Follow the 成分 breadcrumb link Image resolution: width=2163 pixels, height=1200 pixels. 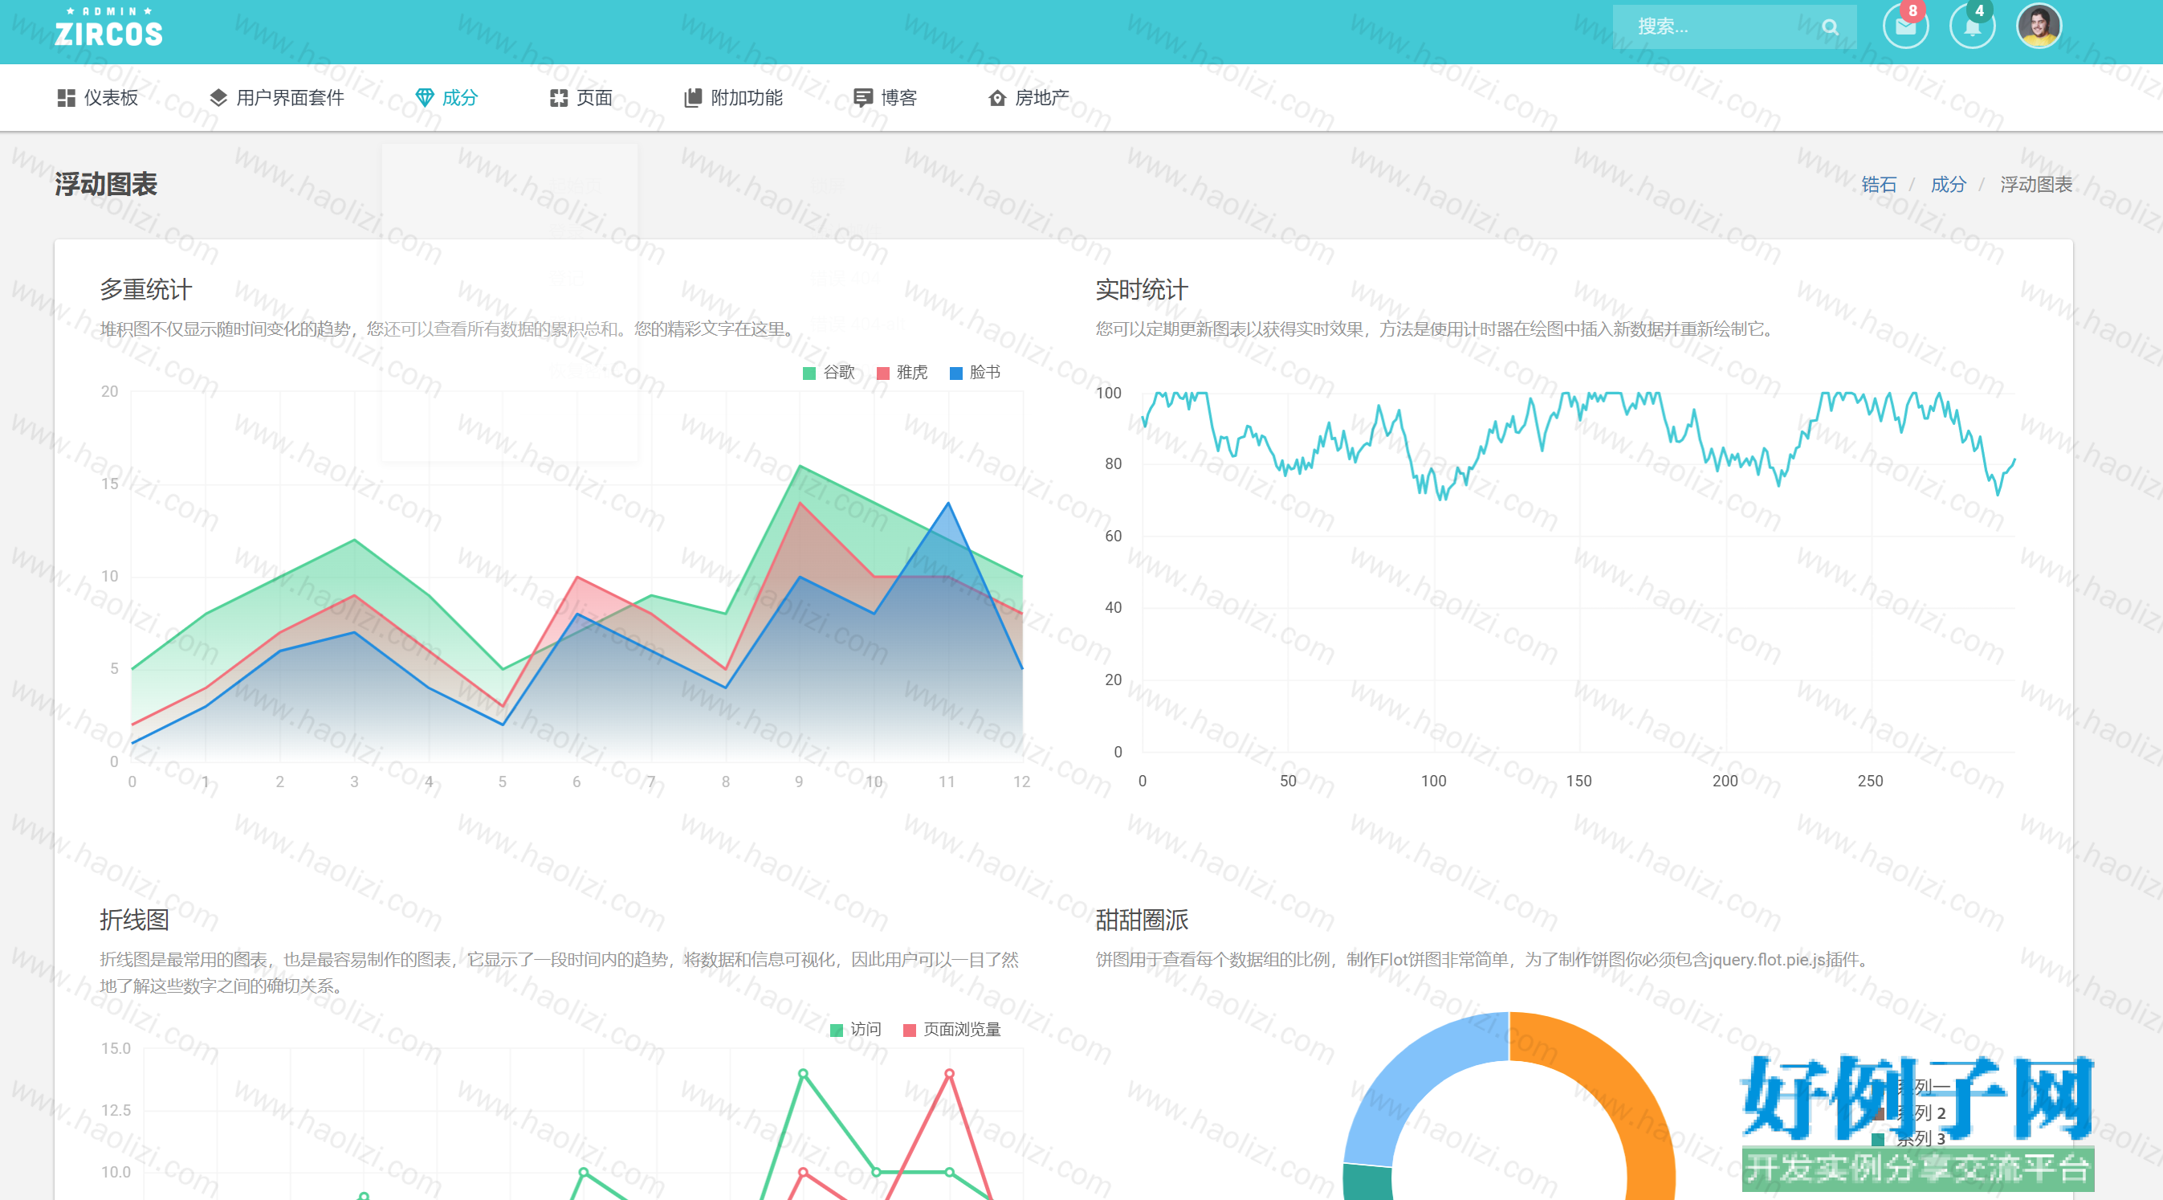pos(1948,185)
